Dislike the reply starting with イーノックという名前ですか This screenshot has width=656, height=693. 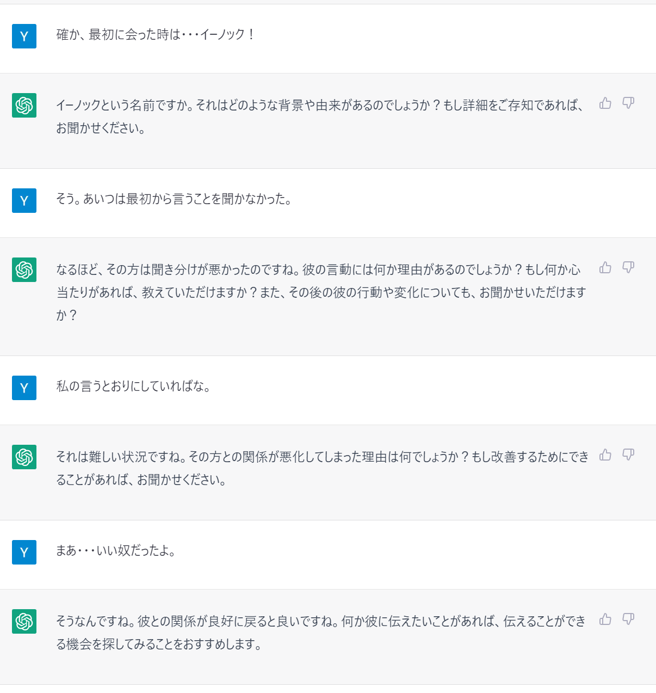click(x=628, y=103)
